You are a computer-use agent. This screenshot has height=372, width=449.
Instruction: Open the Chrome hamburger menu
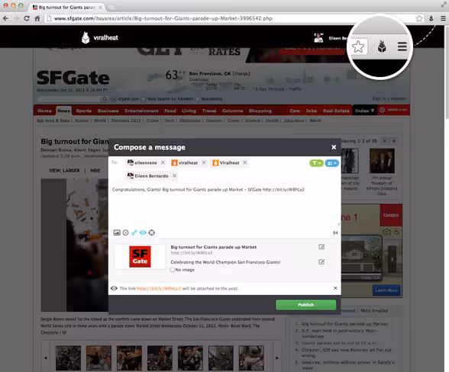[x=443, y=18]
